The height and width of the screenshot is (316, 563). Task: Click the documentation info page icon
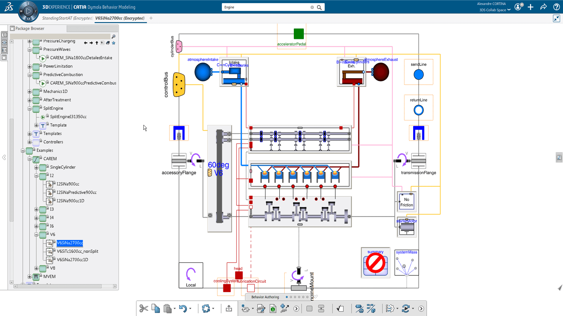pyautogui.click(x=273, y=308)
